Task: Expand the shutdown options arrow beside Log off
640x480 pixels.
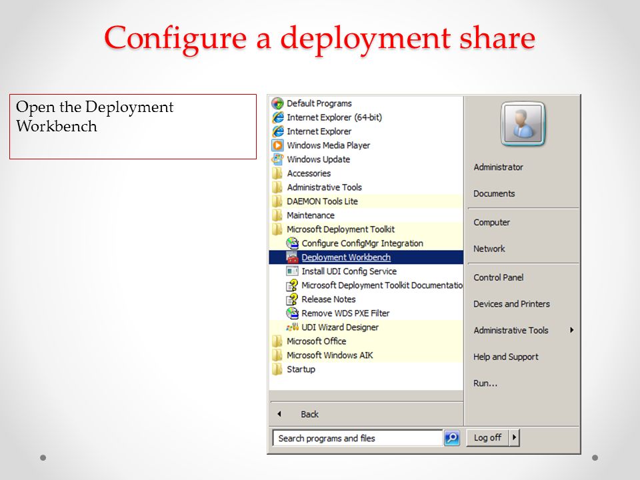Action: tap(514, 437)
